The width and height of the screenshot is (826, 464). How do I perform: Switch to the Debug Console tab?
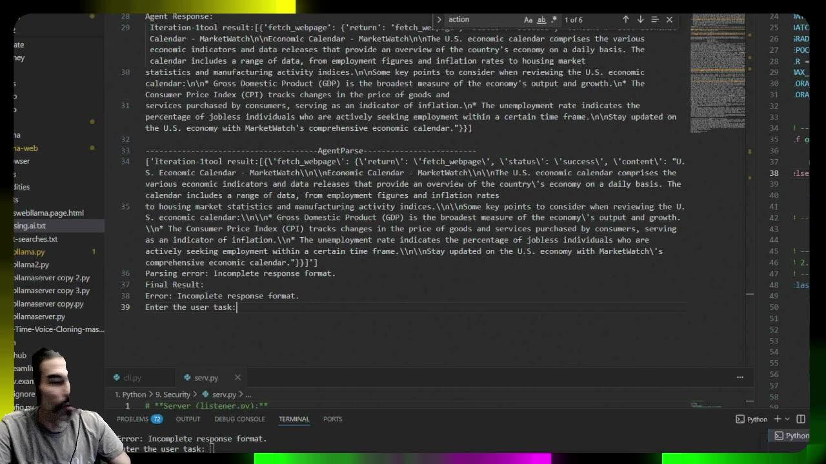pyautogui.click(x=239, y=419)
